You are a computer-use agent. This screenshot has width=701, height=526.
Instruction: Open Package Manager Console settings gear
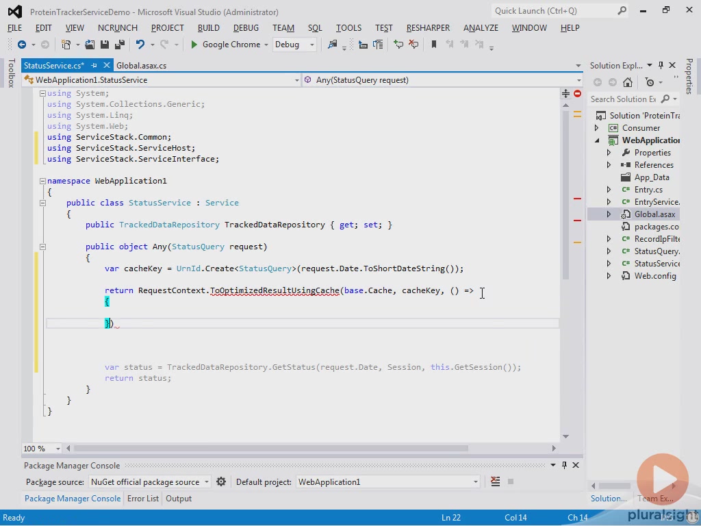coord(221,481)
